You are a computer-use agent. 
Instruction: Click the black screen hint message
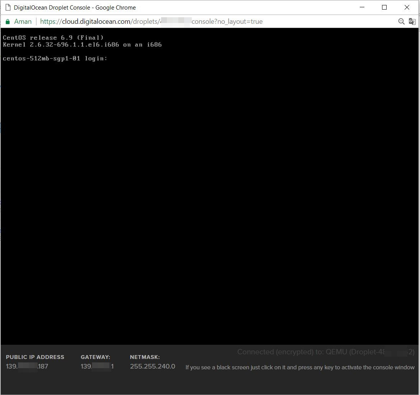[x=300, y=367]
